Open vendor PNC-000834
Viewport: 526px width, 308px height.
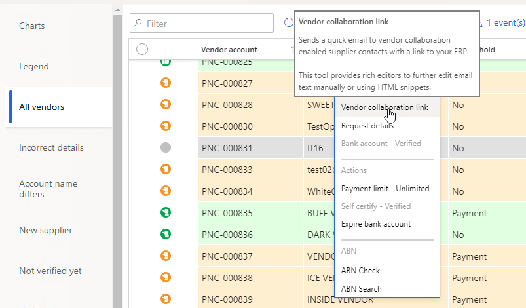227,191
